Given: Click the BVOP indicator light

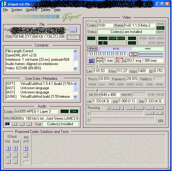Looking at the screenshot, I should (121, 38).
